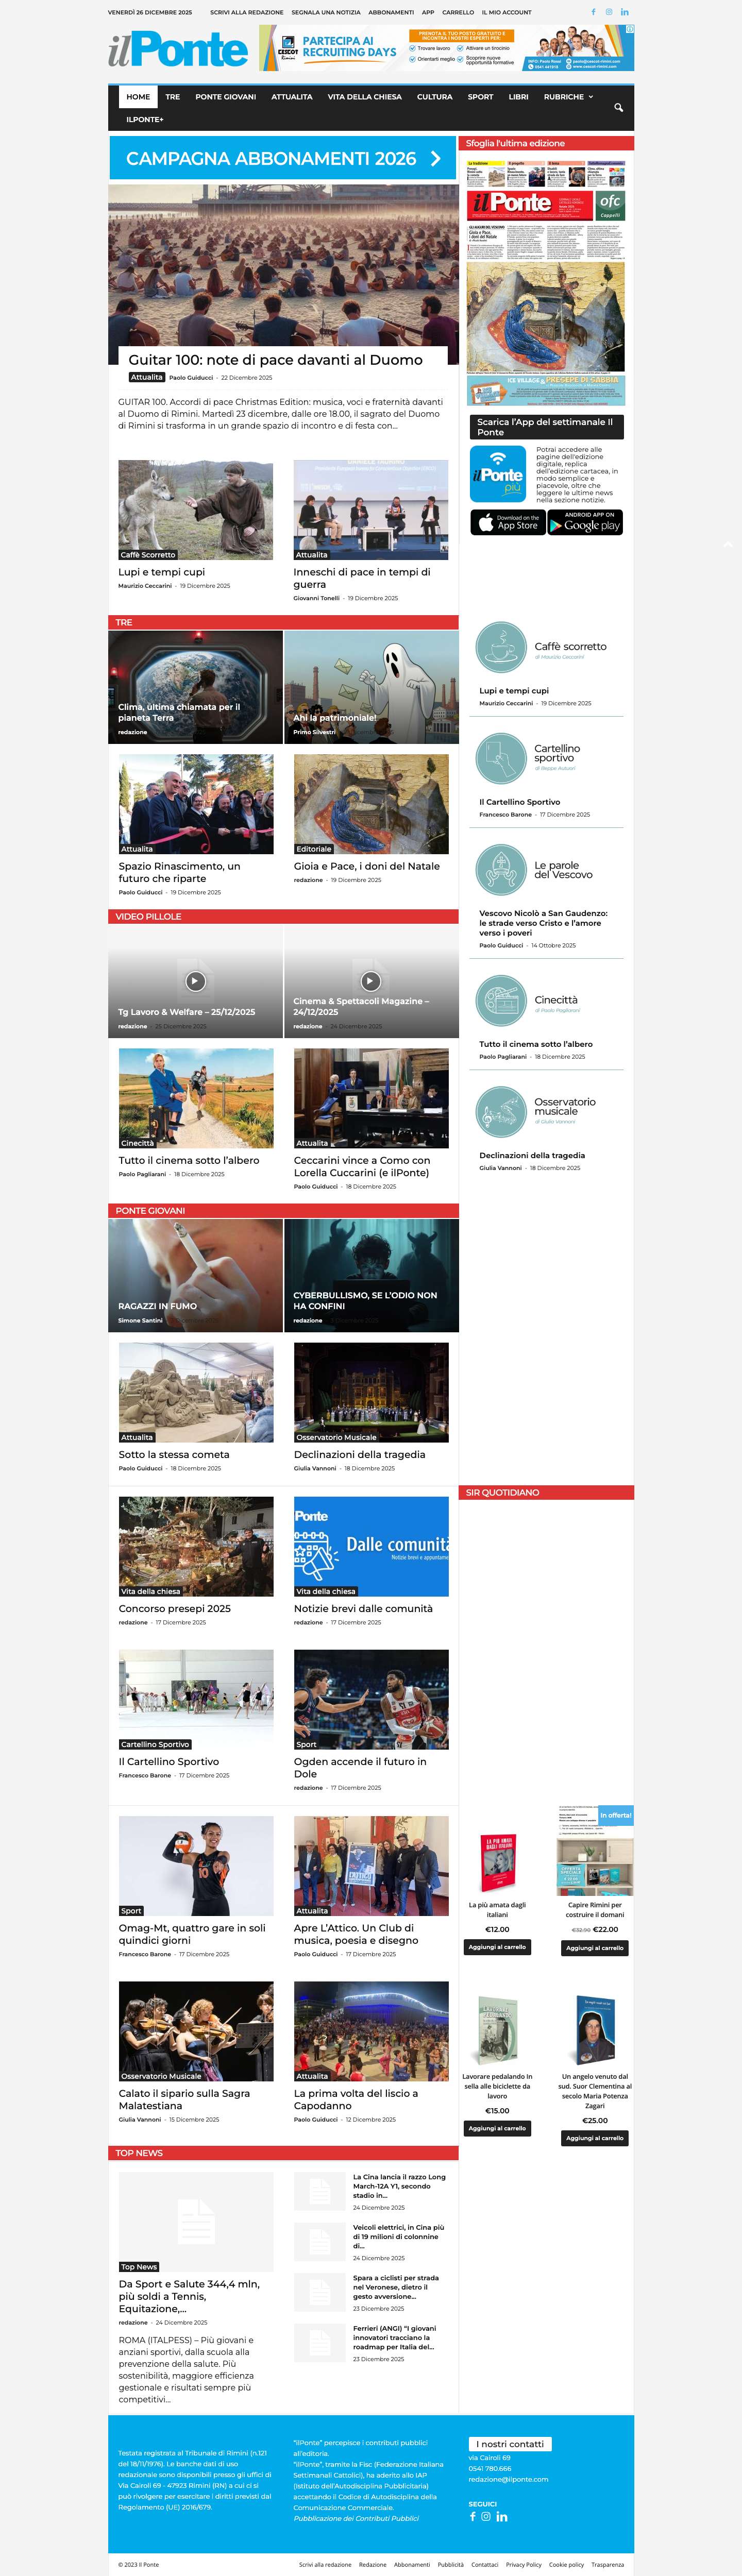Click Scrivi alla redazione in top bar
The height and width of the screenshot is (2576, 742).
(x=246, y=12)
